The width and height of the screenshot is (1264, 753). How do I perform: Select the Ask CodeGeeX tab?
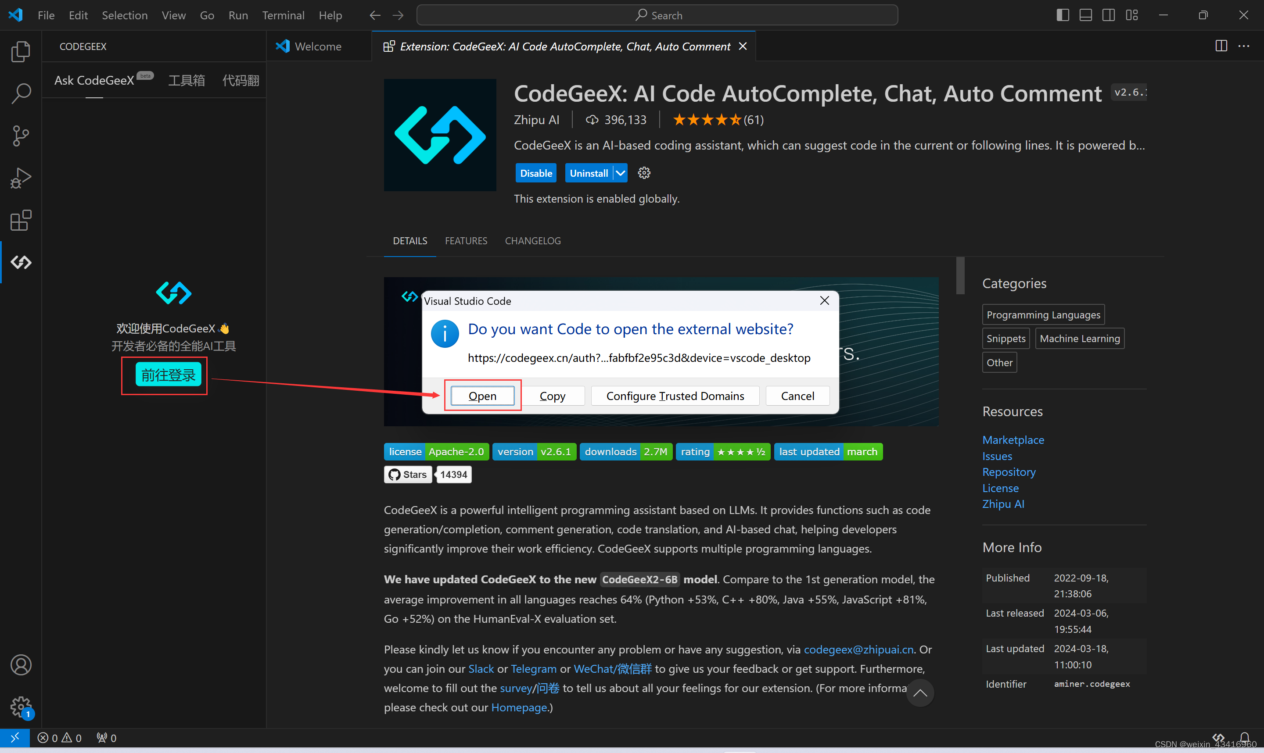point(94,80)
